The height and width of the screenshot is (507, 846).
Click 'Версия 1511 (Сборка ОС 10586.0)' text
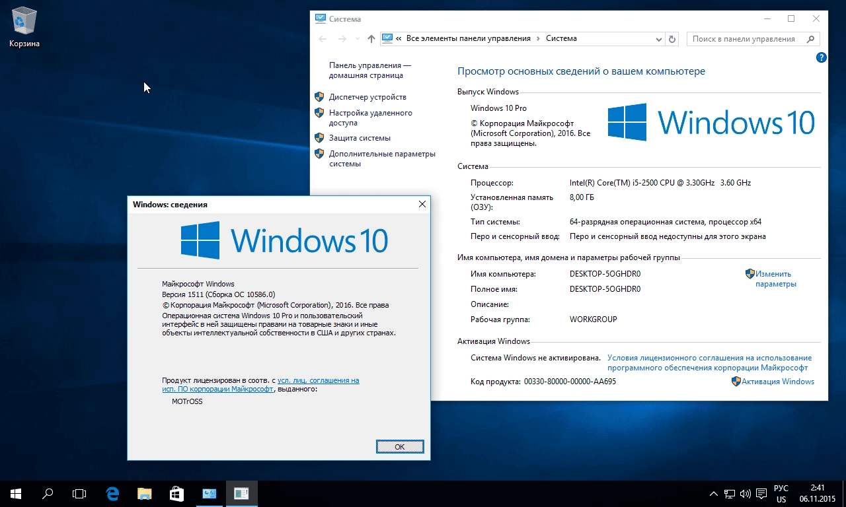coord(218,294)
